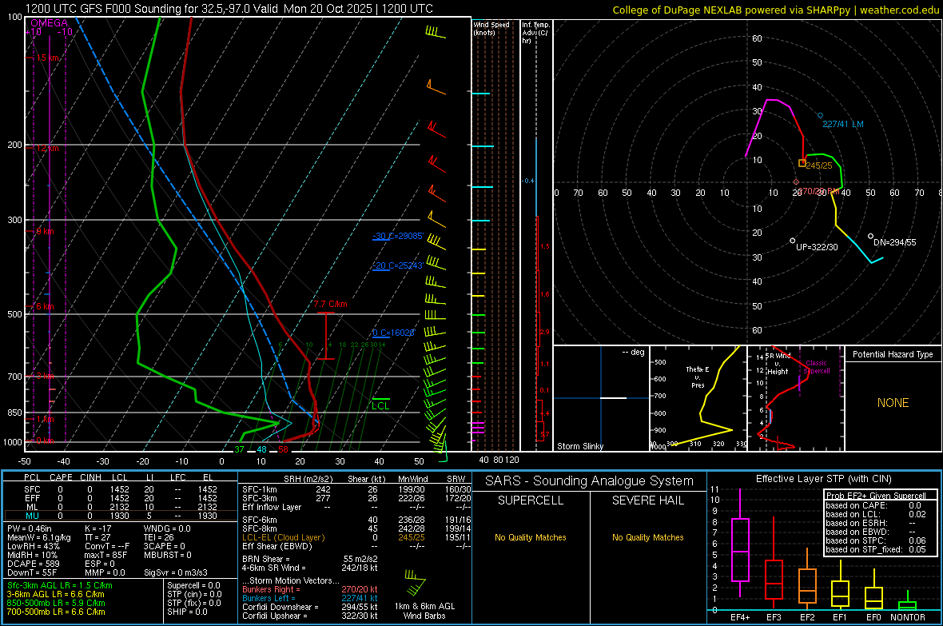
Task: Click the SHIP = 0.0 value
Action: 187,612
